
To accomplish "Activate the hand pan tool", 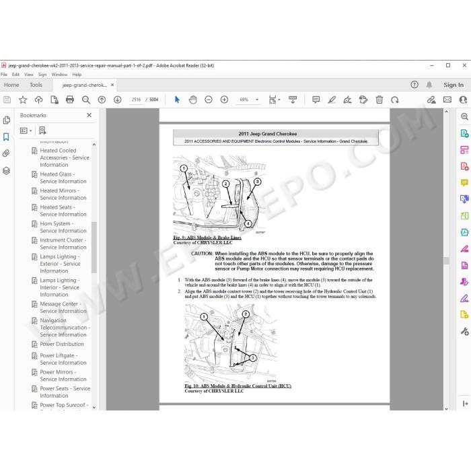I will [x=193, y=100].
